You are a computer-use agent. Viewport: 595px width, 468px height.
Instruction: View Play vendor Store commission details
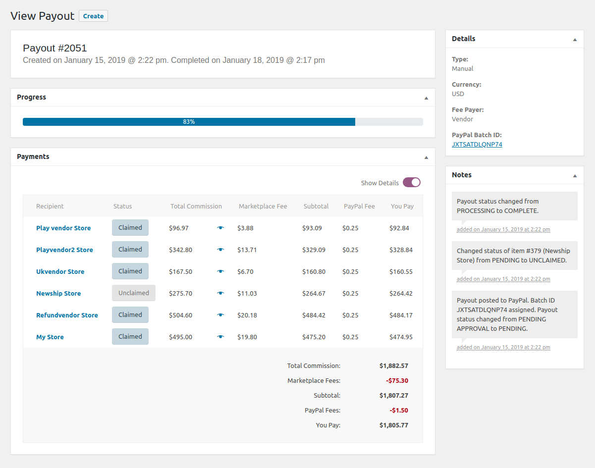[220, 228]
